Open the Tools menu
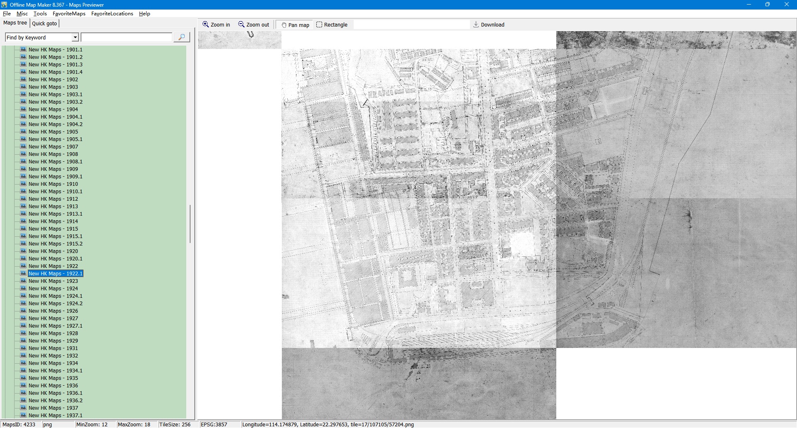 (x=40, y=14)
